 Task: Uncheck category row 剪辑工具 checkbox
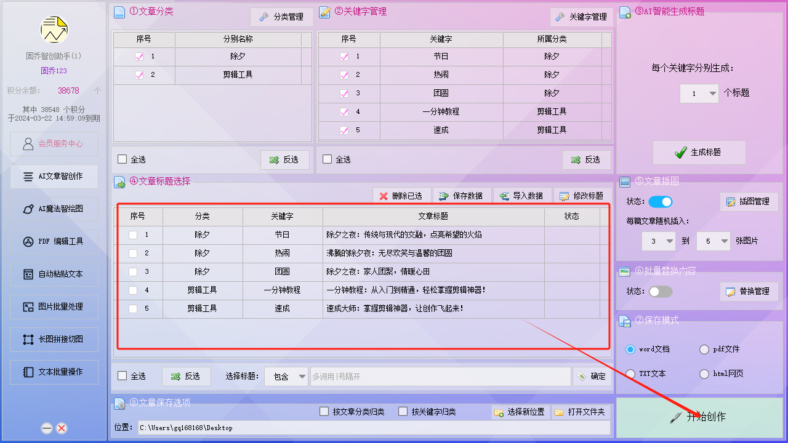click(139, 74)
